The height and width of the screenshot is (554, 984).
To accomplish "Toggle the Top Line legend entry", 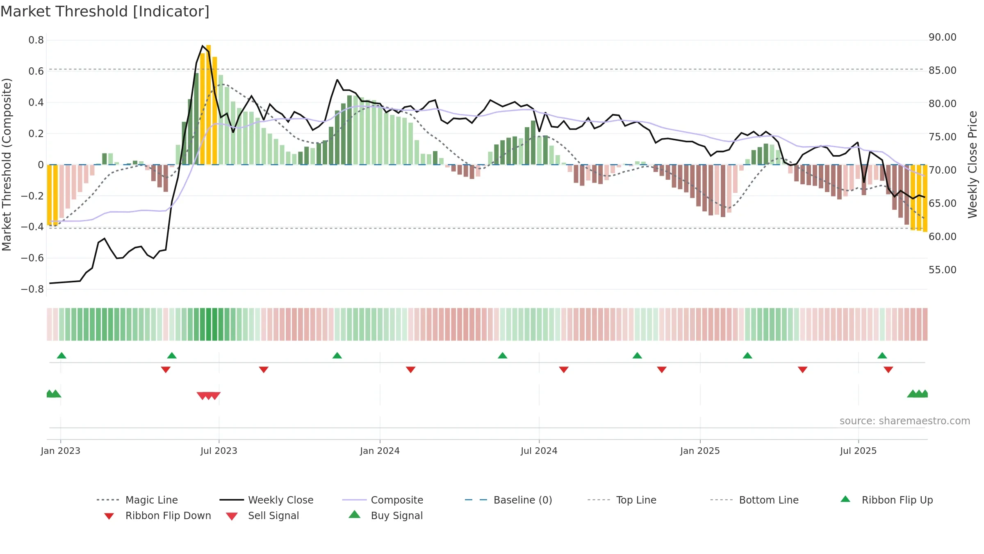I will 622,500.
